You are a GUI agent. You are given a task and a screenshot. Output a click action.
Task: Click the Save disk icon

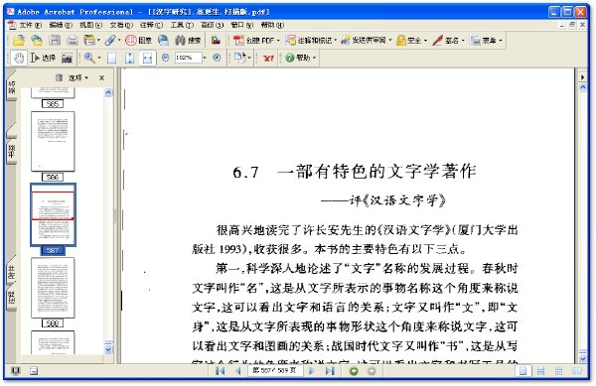[55, 40]
